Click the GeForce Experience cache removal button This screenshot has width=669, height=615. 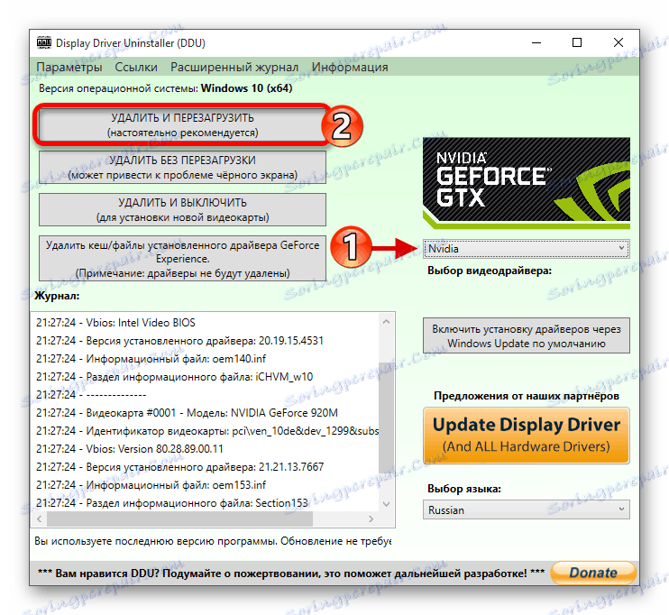point(182,259)
